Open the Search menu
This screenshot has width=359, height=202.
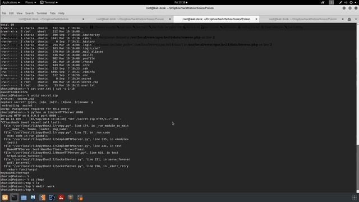click(29, 13)
